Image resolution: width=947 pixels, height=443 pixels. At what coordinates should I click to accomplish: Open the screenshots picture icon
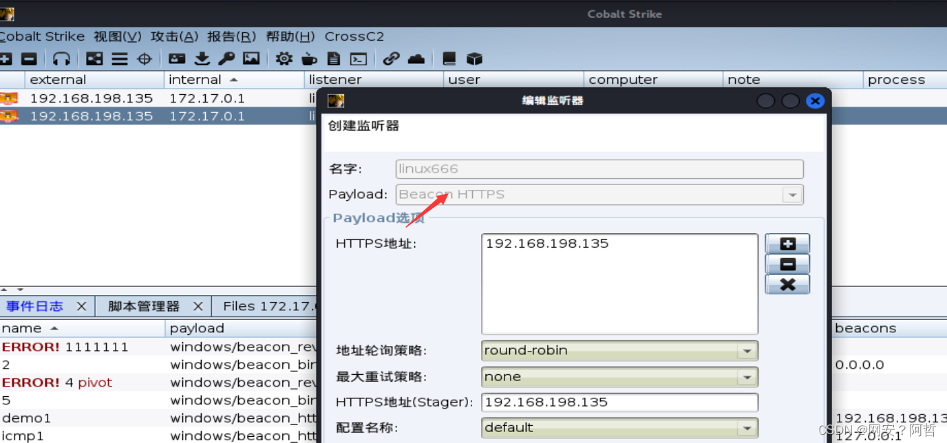(251, 59)
